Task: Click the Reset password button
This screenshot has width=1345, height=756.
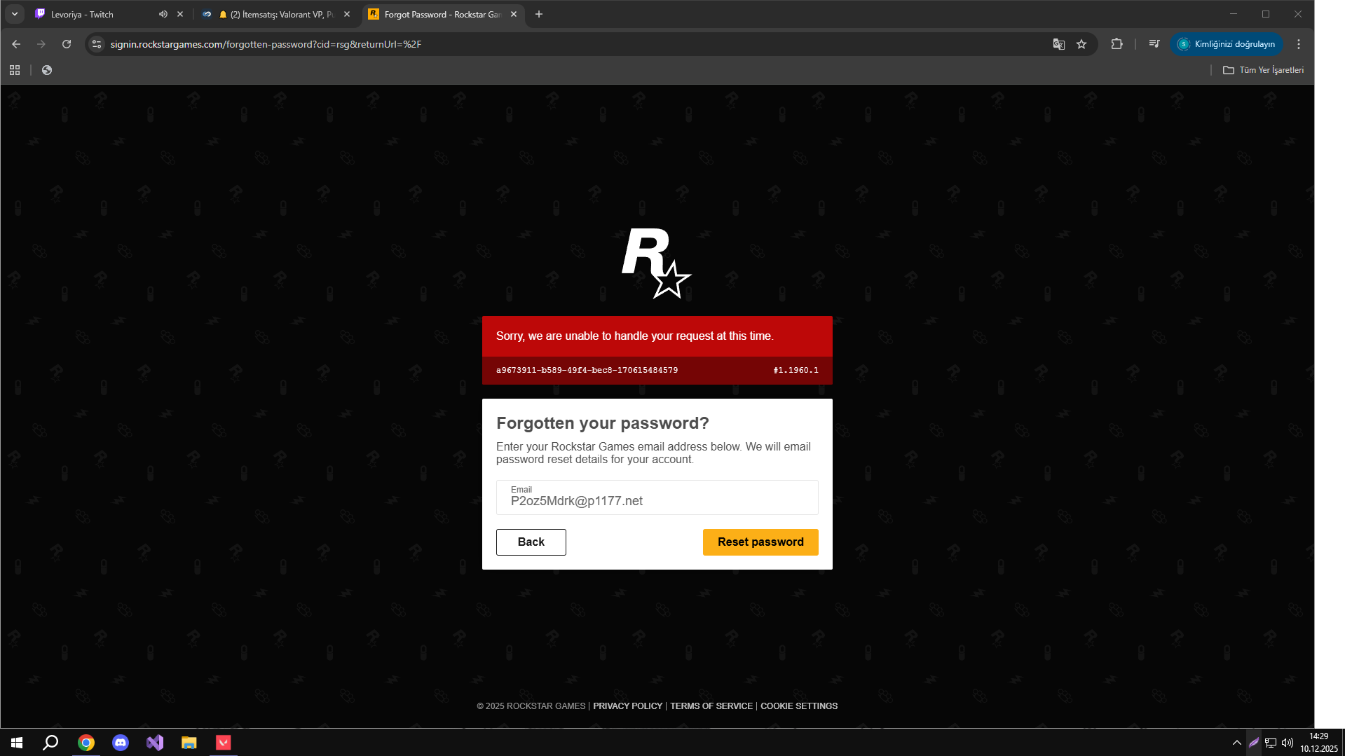Action: [x=760, y=542]
